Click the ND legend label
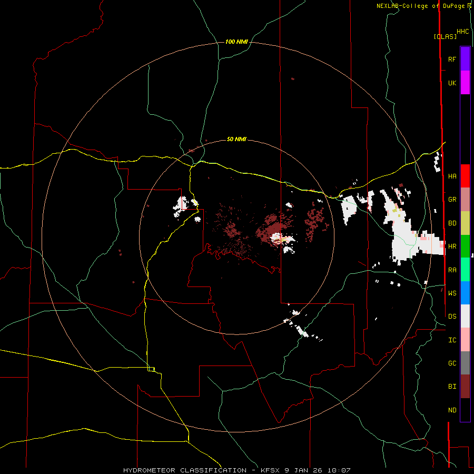This screenshot has height=474, width=474. (x=452, y=410)
